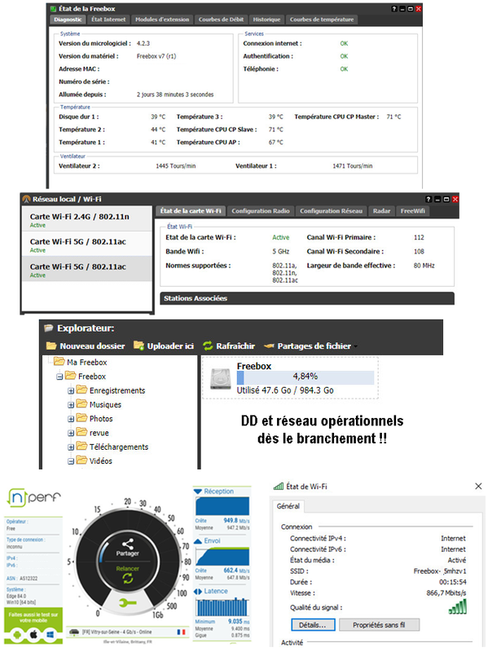
Task: Switch to Courbes de Débit tab
Action: pos(221,20)
